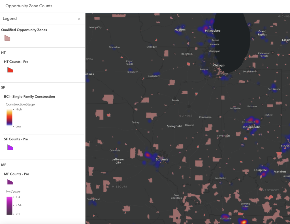Click the 'PreCount' field label

(x=13, y=192)
